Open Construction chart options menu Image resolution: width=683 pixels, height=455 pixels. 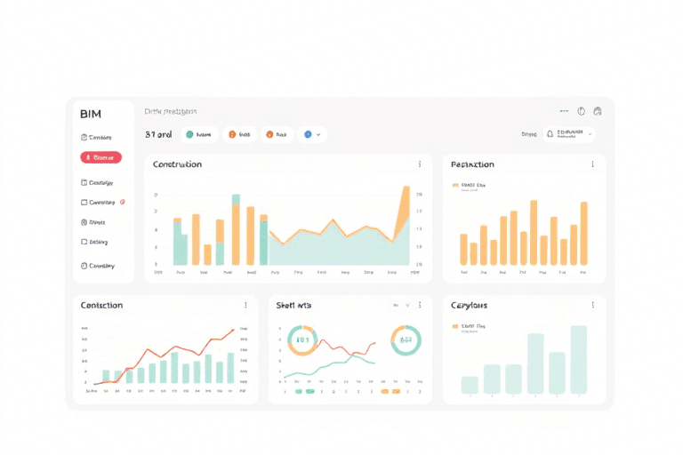coord(420,164)
